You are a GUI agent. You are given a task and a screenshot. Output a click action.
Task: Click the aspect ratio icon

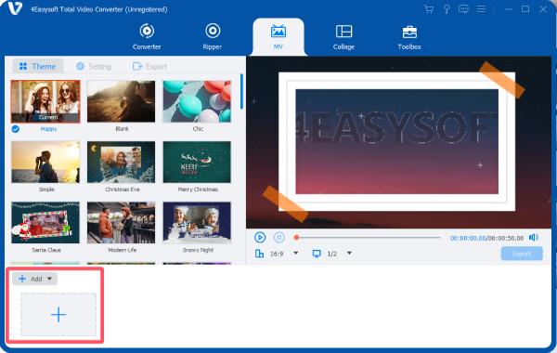coord(259,254)
